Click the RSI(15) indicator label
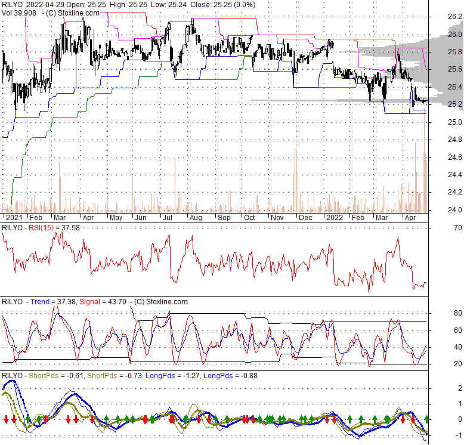 click(41, 228)
